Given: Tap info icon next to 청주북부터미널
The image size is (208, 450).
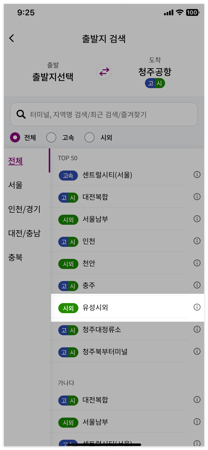Looking at the screenshot, I should pos(197,351).
